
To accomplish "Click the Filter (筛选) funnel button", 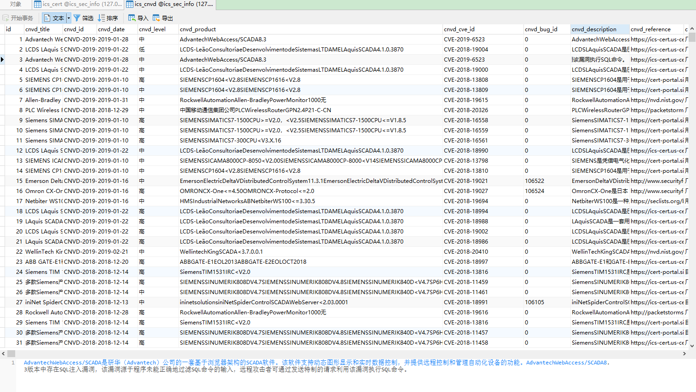I will point(83,18).
